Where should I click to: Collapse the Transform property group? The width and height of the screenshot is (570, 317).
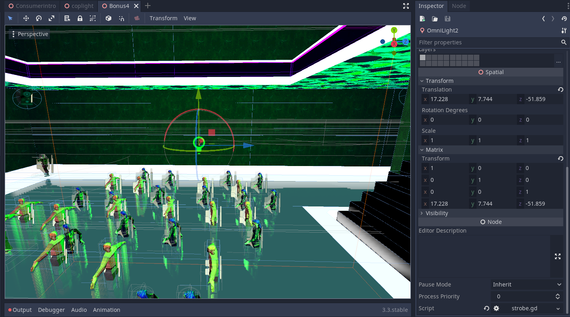pyautogui.click(x=491, y=81)
